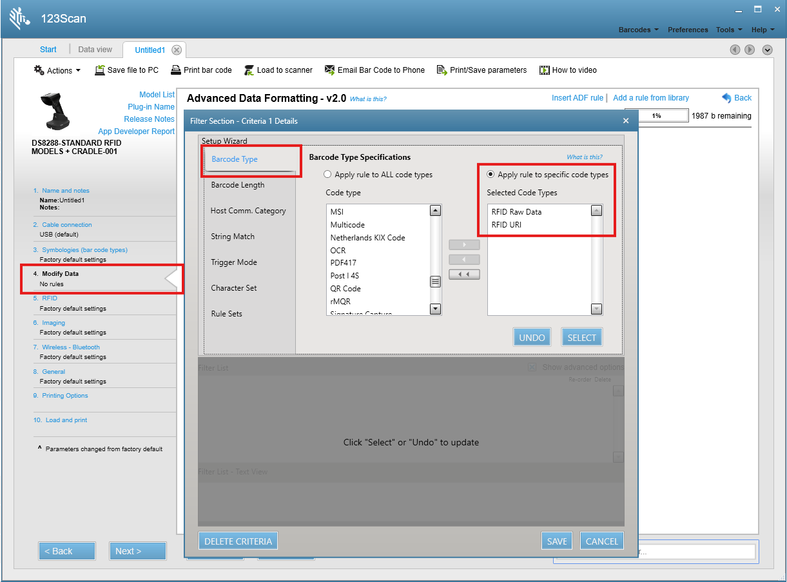Open Barcode Length wizard section
The height and width of the screenshot is (582, 787).
point(238,185)
